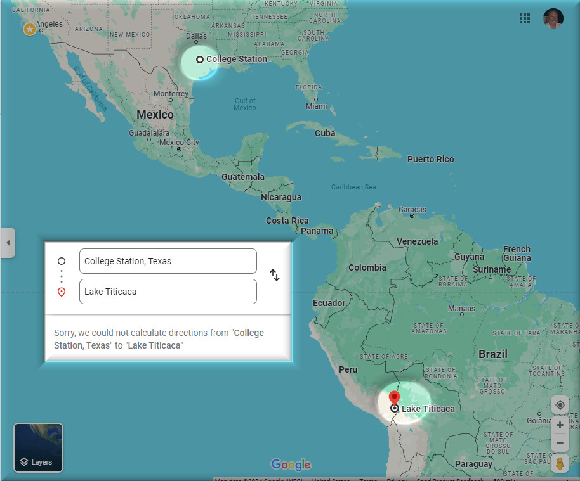Click the red Lake Titicaca pin
This screenshot has height=481, width=580.
[394, 399]
